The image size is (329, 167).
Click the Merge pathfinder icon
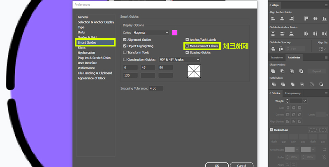[292, 84]
